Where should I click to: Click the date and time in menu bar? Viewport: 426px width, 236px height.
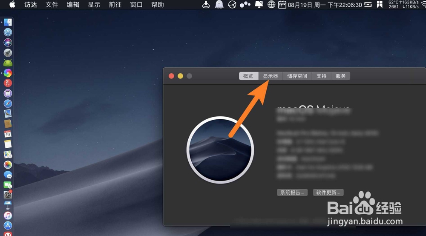(x=325, y=5)
